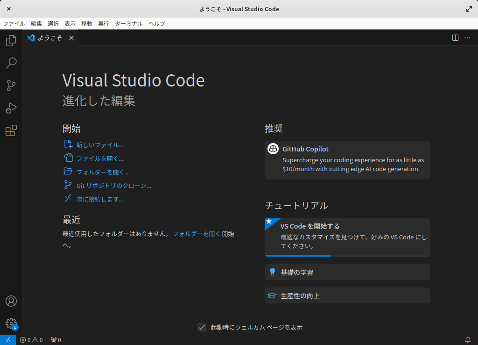Click the Visual Studio Code heading

pos(134,80)
